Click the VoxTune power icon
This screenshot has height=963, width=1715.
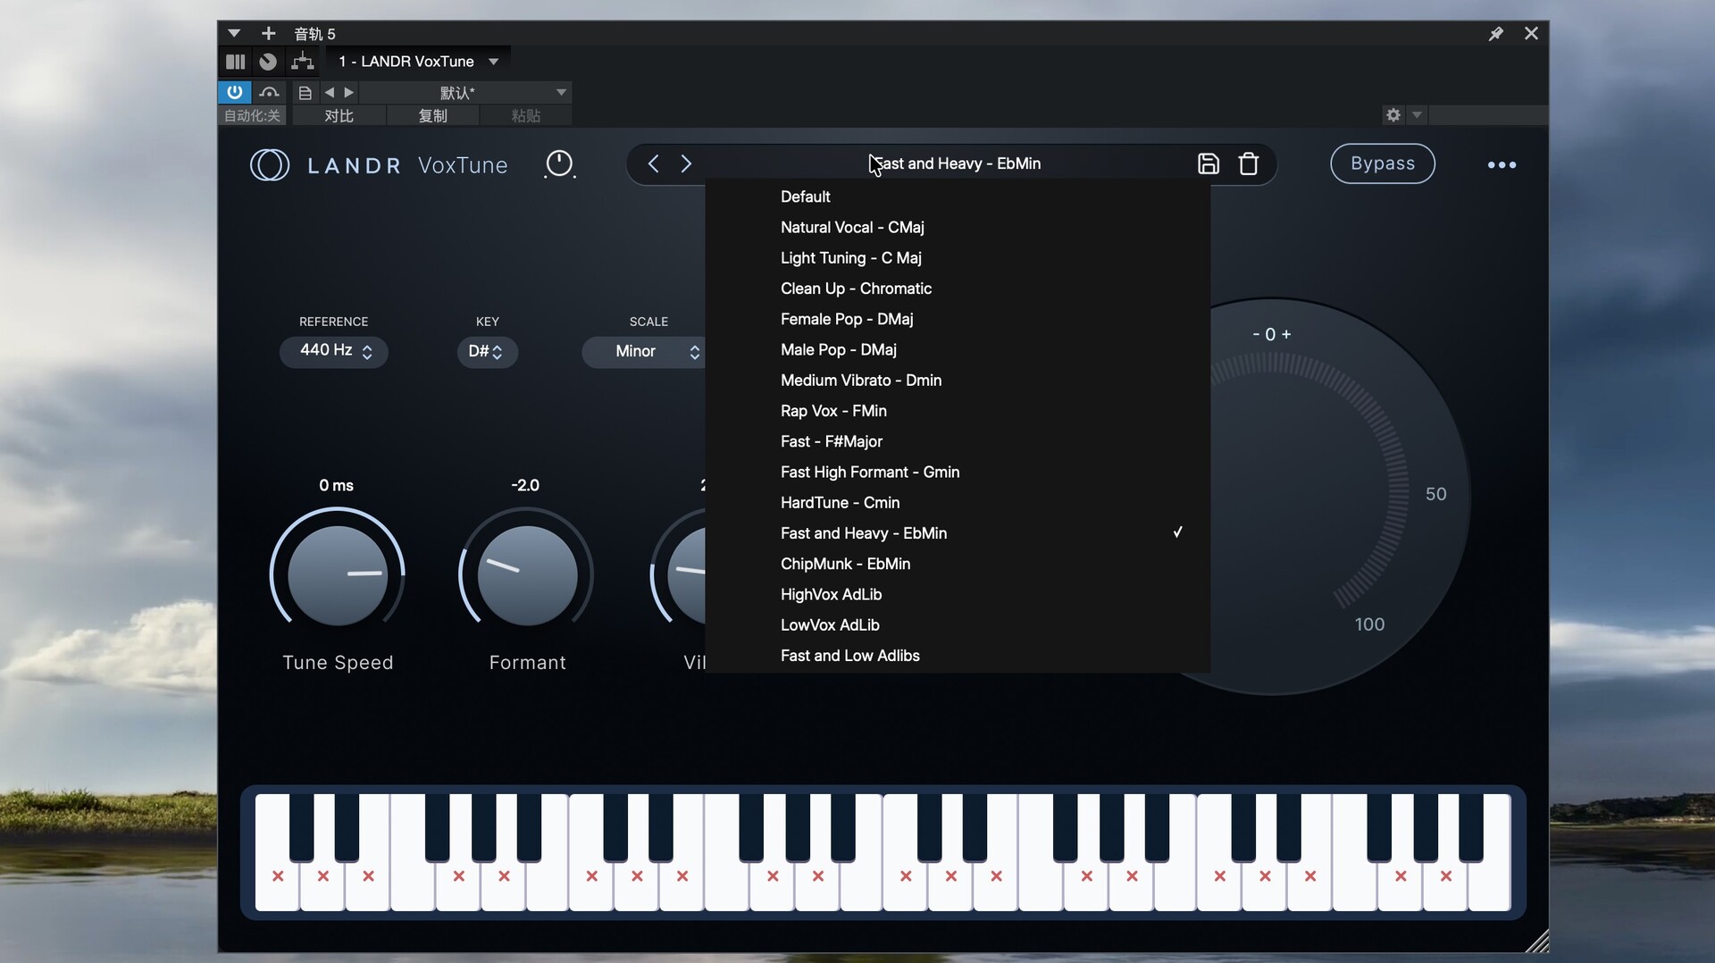559,163
